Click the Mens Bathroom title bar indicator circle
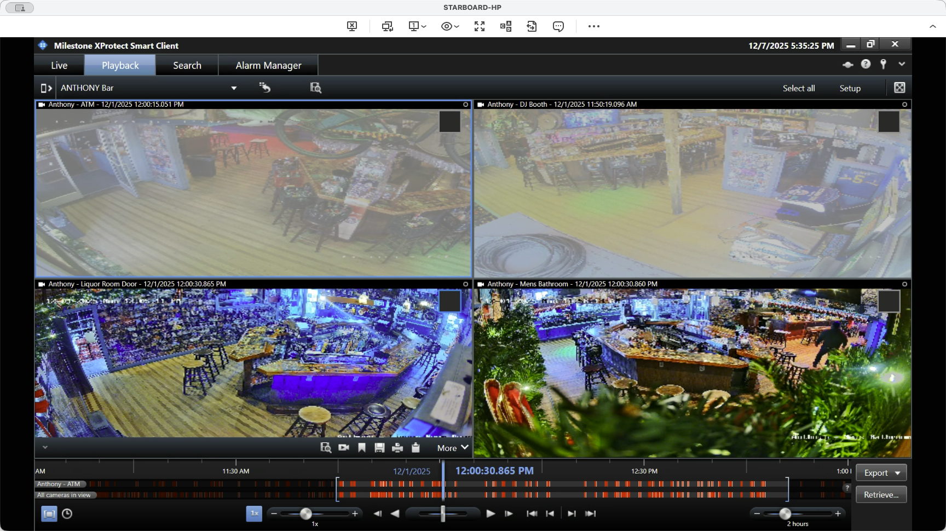The height and width of the screenshot is (531, 946). 904,284
